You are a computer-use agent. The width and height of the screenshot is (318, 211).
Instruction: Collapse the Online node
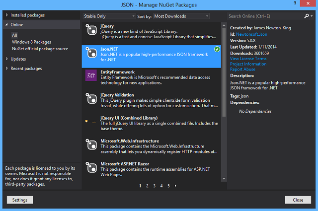6,24
